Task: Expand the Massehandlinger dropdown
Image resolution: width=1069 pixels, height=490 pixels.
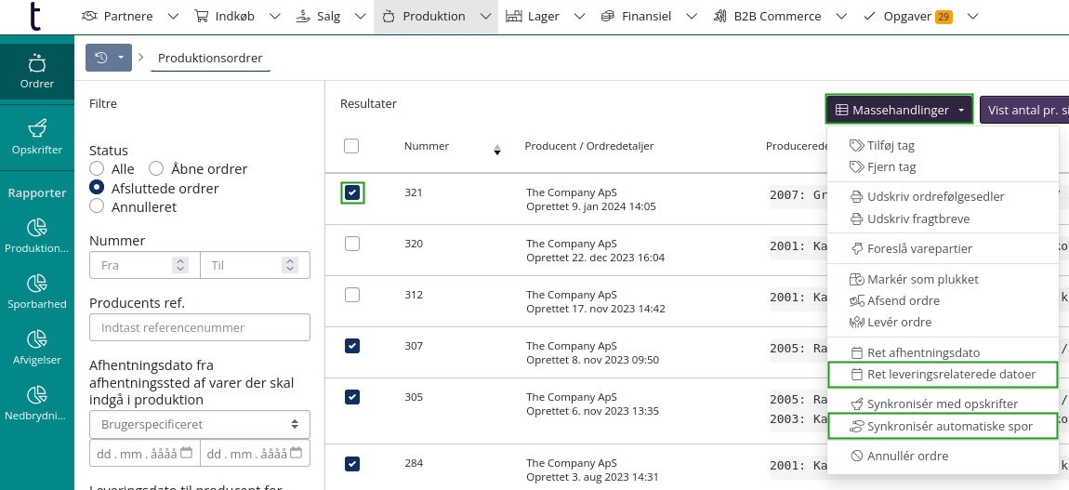Action: click(x=899, y=110)
